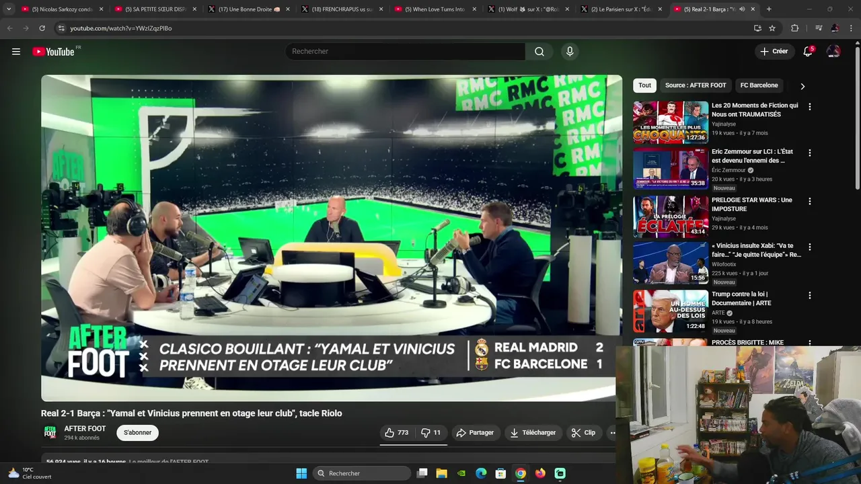
Task: Open File Explorer from the taskbar
Action: tap(442, 473)
